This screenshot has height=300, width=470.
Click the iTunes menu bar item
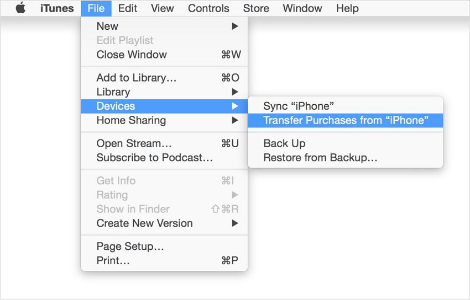click(x=57, y=8)
